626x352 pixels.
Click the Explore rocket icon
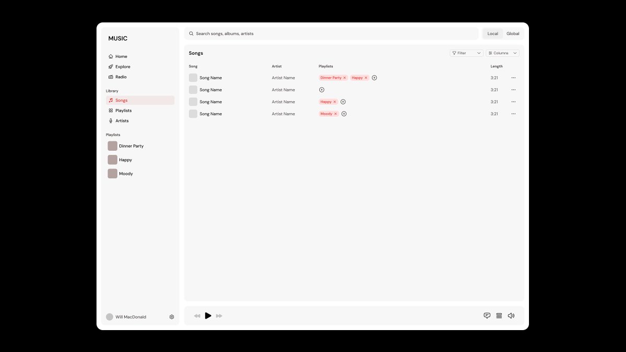tap(111, 67)
